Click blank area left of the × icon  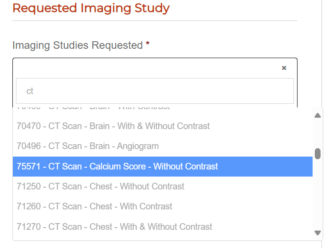(146, 68)
